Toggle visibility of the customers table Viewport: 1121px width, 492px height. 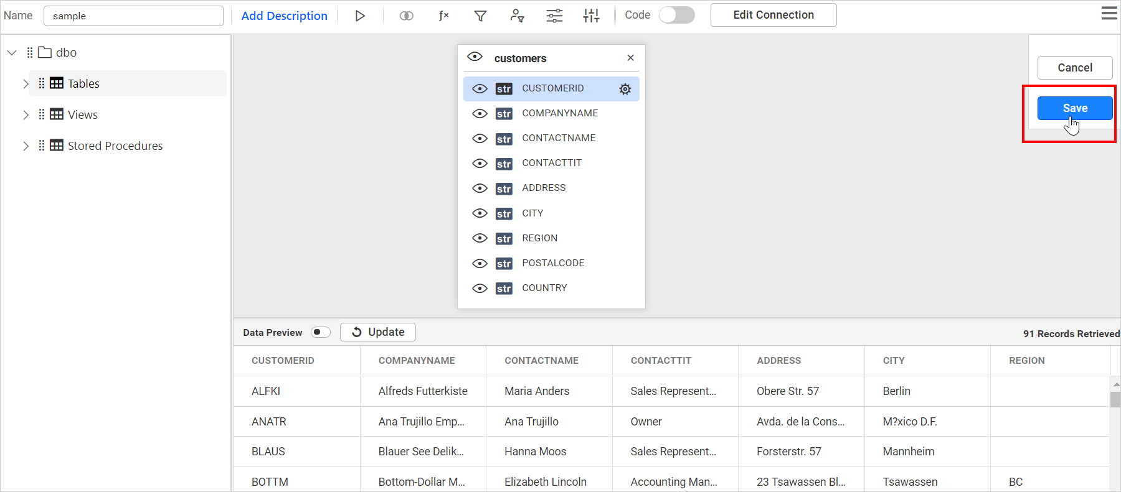point(475,57)
